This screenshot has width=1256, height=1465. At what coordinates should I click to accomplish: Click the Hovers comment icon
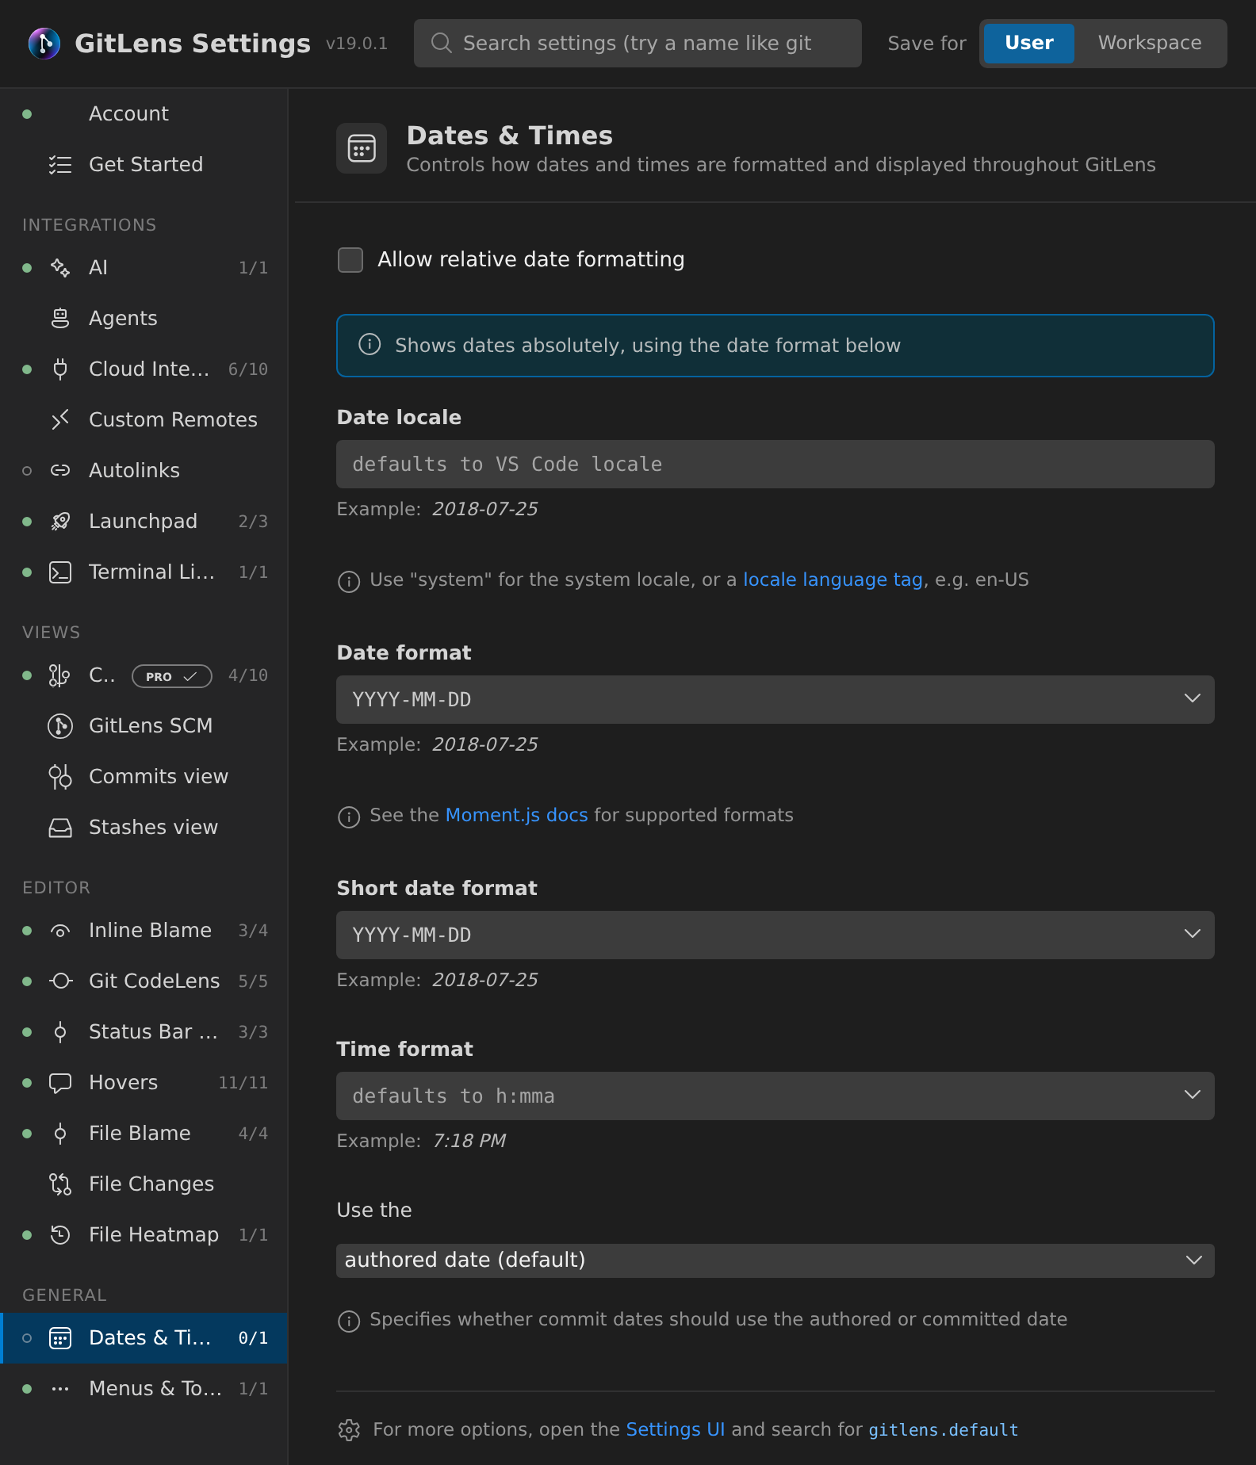click(x=60, y=1082)
